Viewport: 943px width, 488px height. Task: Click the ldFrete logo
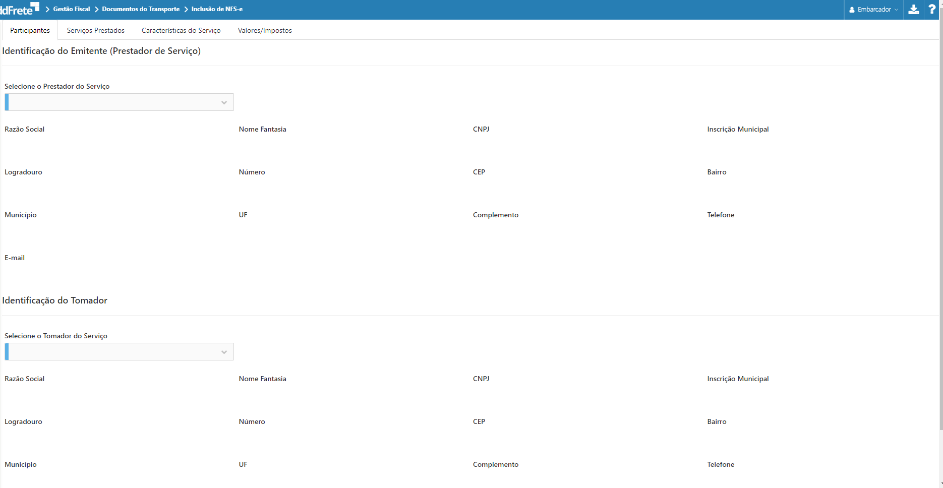pos(20,9)
